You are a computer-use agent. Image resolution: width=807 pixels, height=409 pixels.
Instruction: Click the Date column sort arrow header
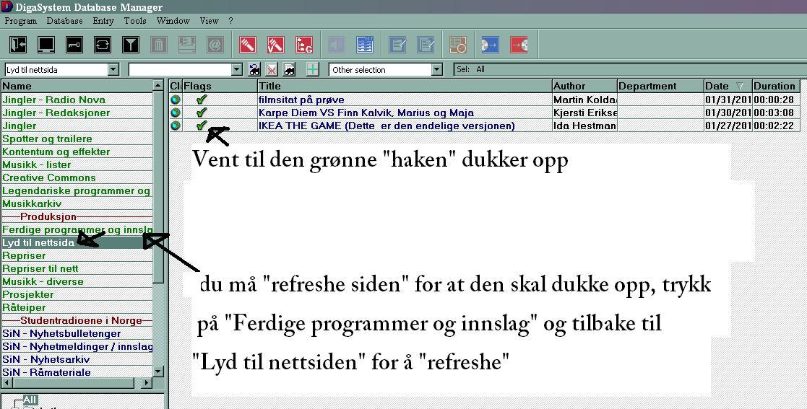coord(740,86)
